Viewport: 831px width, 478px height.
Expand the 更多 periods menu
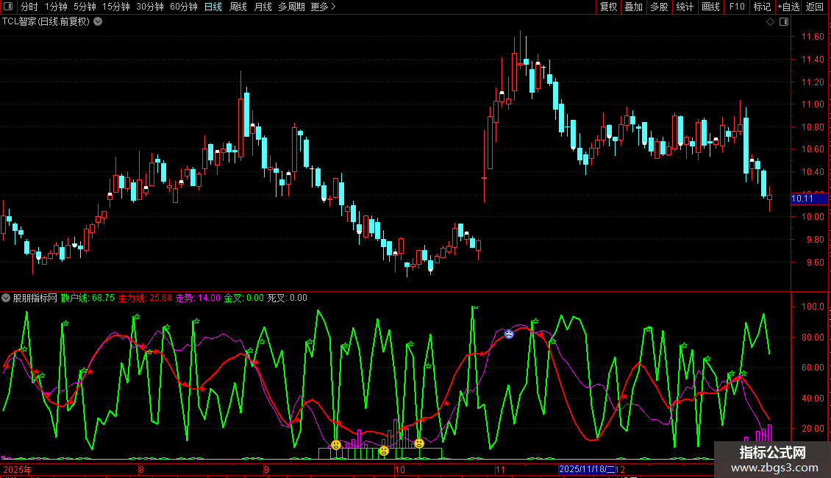coord(324,7)
